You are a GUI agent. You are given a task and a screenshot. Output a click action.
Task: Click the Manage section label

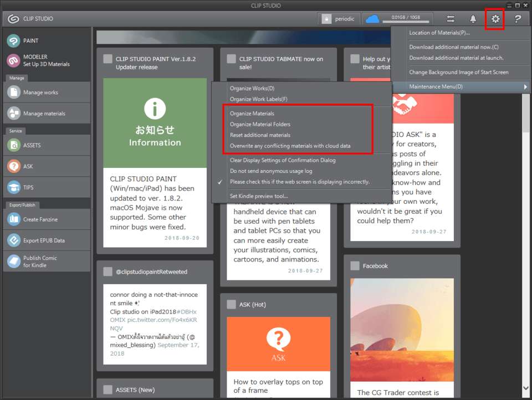click(17, 78)
